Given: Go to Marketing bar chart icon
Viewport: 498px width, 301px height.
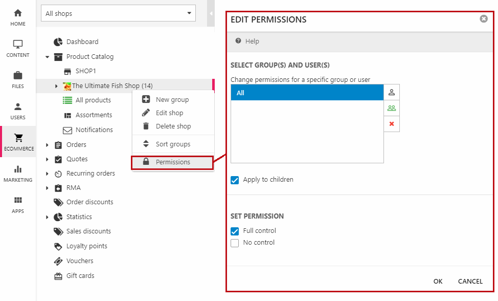Looking at the screenshot, I should (18, 169).
